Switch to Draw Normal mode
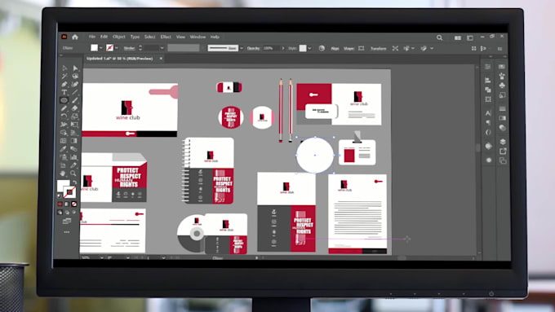Screen dimensions: 555x312 pos(60,213)
